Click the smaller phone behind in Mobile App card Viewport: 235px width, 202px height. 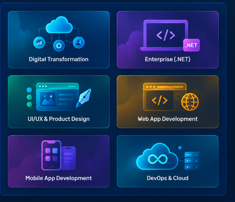click(68, 158)
